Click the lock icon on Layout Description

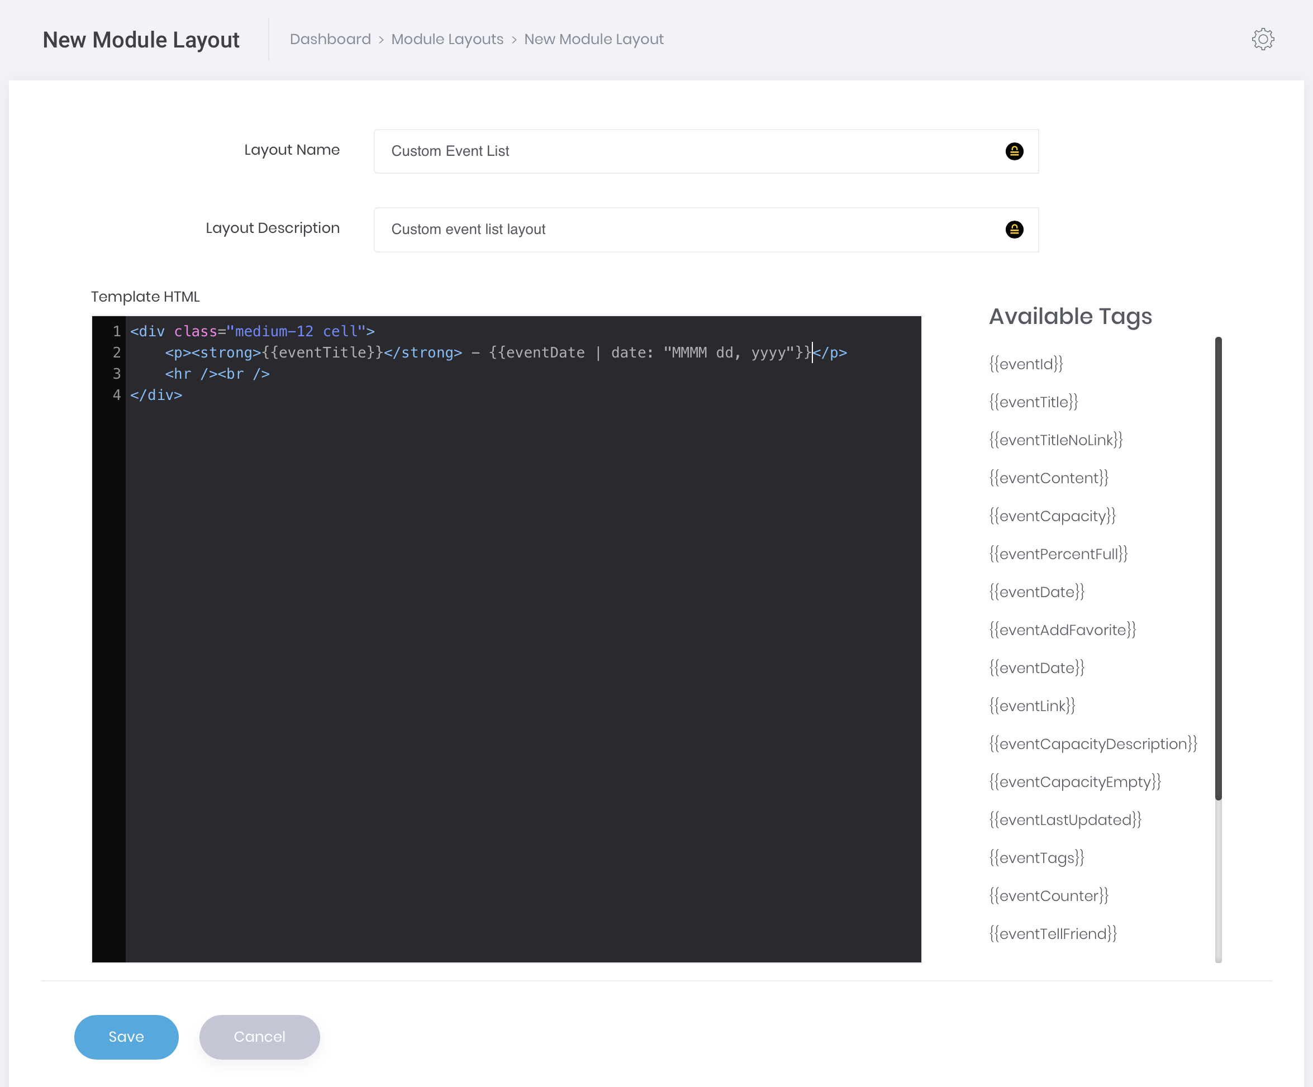pos(1014,229)
